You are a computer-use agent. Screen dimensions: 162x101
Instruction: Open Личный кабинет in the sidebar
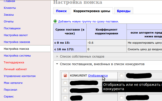15,69
